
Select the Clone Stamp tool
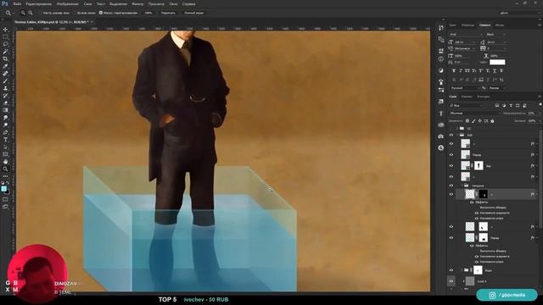tap(5, 88)
